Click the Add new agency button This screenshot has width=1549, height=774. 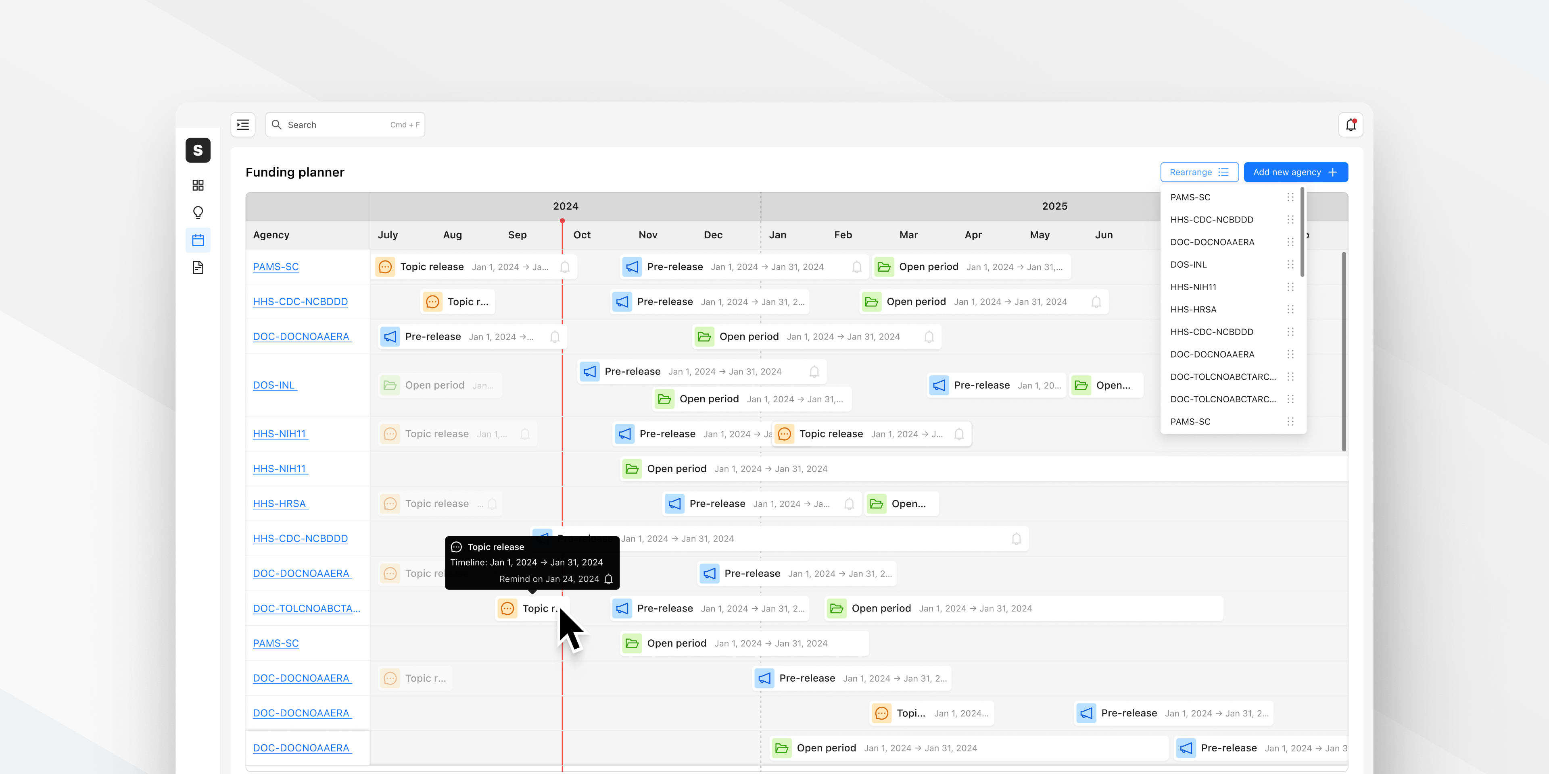tap(1295, 172)
